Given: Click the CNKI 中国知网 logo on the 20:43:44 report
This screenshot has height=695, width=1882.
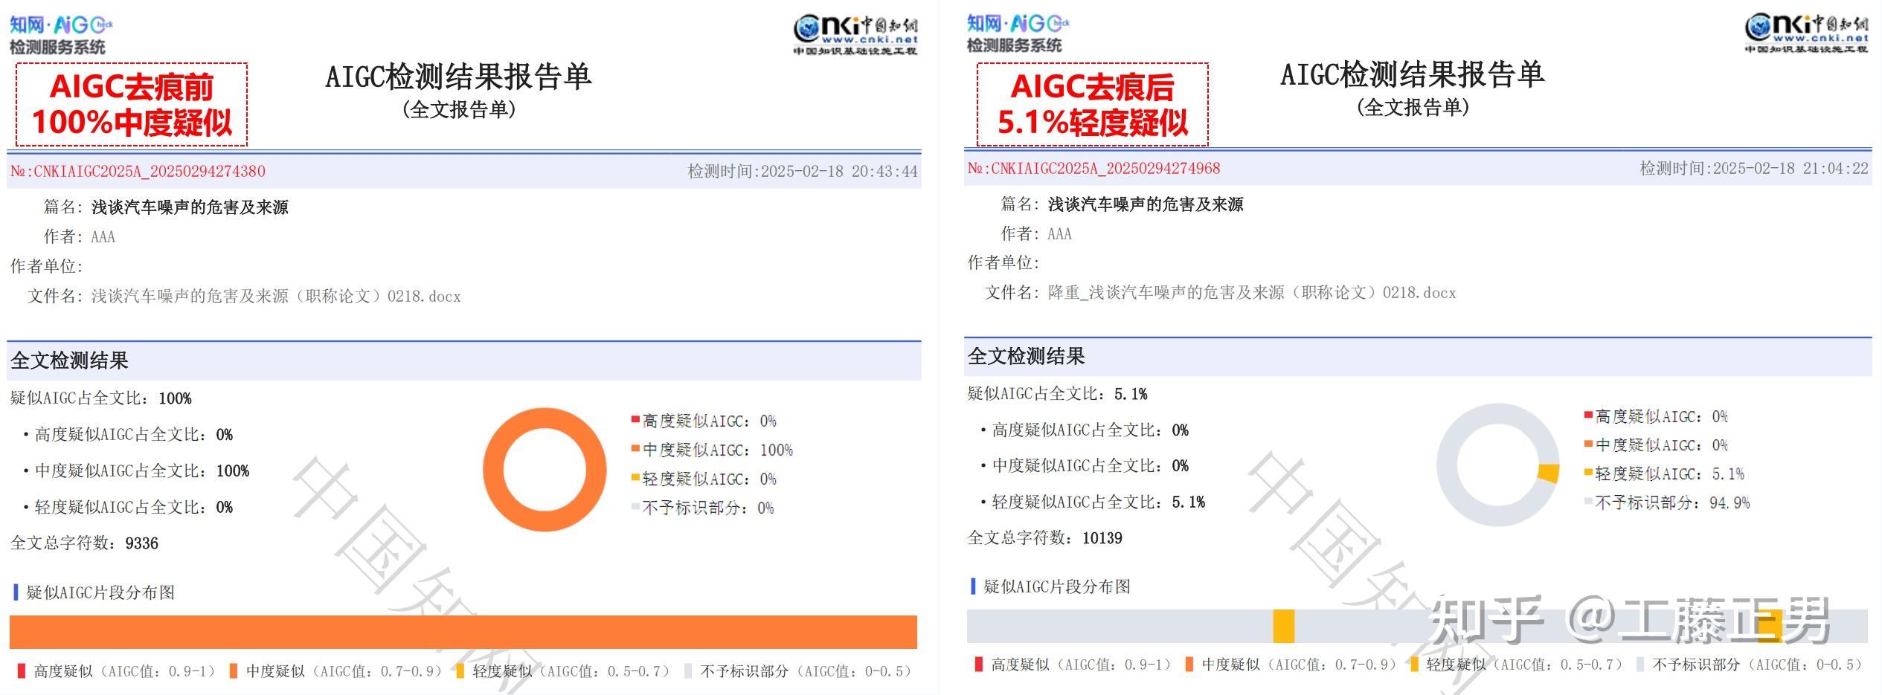Looking at the screenshot, I should click(x=855, y=36).
